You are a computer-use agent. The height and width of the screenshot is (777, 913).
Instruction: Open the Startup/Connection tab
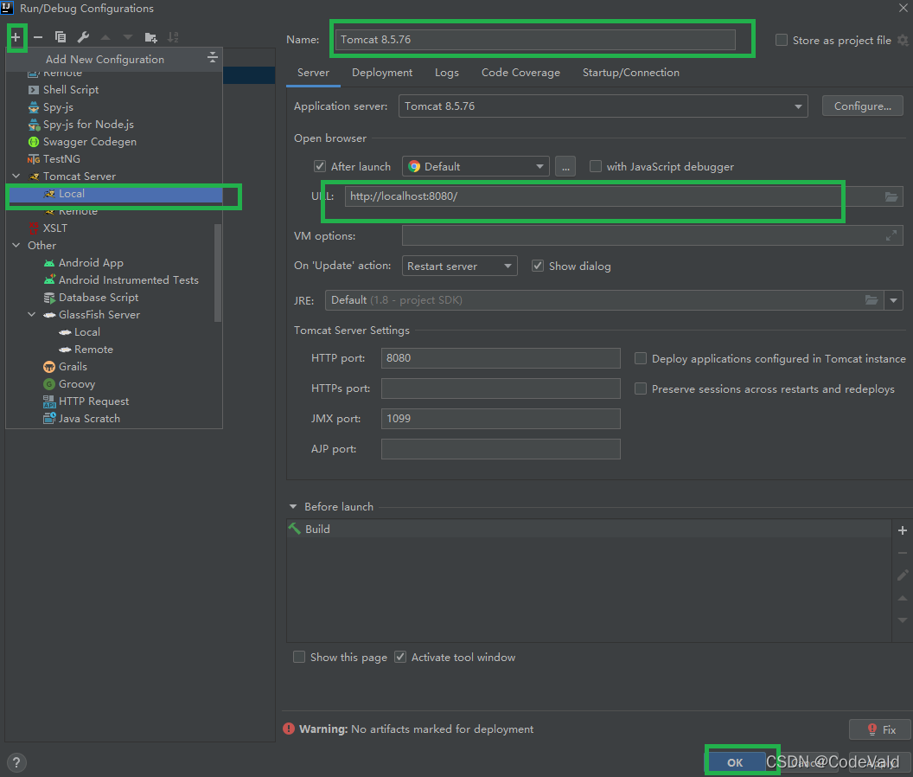pos(630,73)
